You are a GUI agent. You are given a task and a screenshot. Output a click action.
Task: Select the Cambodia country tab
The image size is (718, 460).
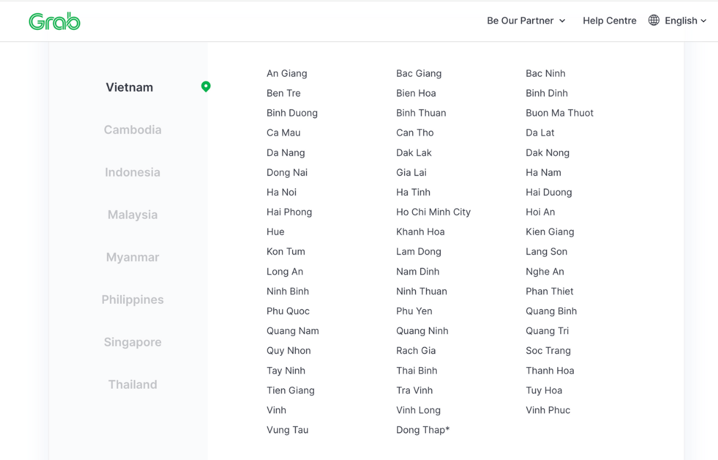[132, 129]
